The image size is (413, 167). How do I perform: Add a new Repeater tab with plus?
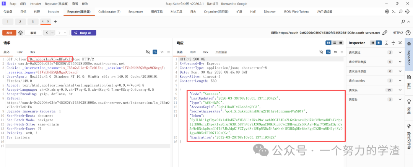click(x=55, y=21)
